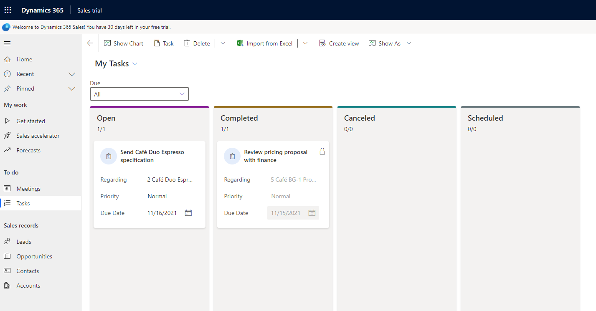Open dropdown arrow next to Import from Excel

click(x=305, y=43)
